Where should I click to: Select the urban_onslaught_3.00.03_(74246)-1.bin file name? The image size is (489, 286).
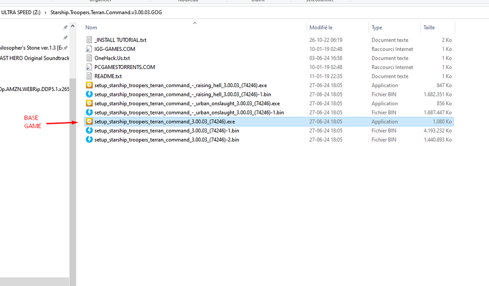[x=189, y=112]
